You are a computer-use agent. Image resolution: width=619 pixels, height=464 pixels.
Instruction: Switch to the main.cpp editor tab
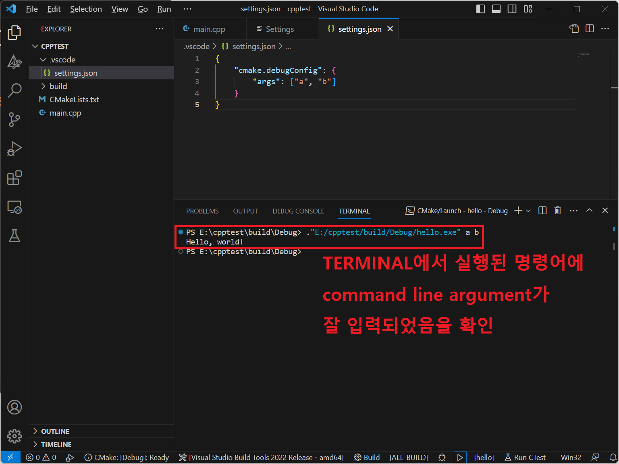pos(209,29)
